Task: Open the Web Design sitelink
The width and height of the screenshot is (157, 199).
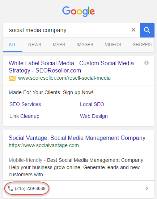Action: (x=94, y=116)
